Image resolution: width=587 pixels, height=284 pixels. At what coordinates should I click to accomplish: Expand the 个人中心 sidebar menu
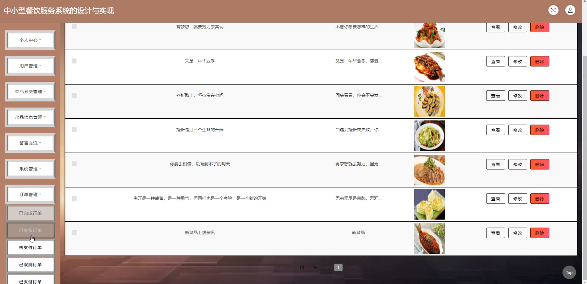(x=30, y=40)
